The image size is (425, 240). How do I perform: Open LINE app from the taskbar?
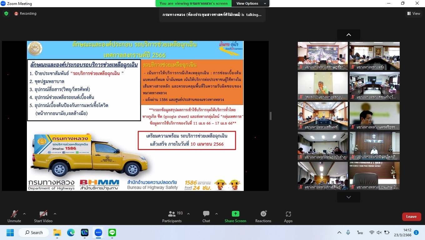[x=112, y=232]
